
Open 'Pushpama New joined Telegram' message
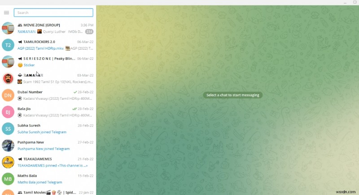coord(44,148)
